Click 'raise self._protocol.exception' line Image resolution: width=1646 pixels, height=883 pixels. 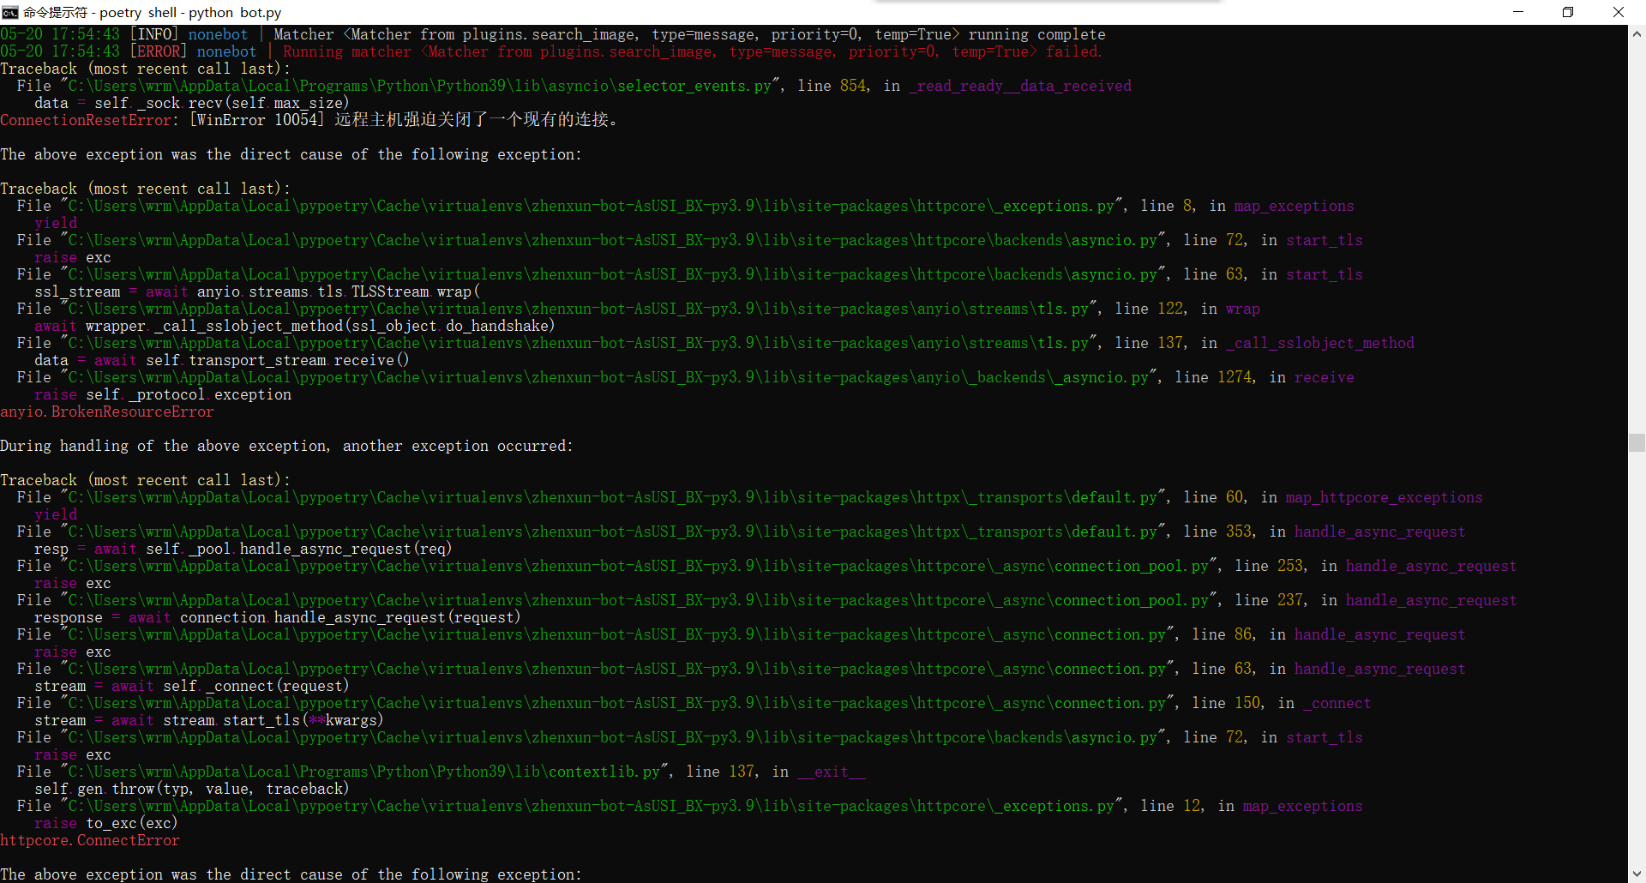pos(163,394)
